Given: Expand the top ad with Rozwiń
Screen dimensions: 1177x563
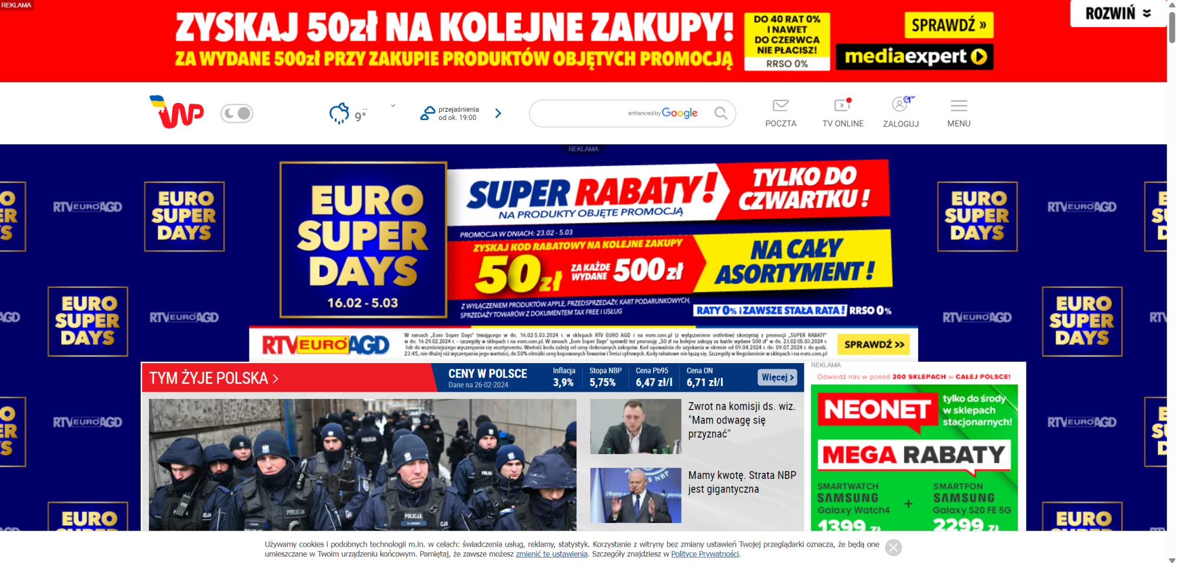Looking at the screenshot, I should click(x=1118, y=13).
